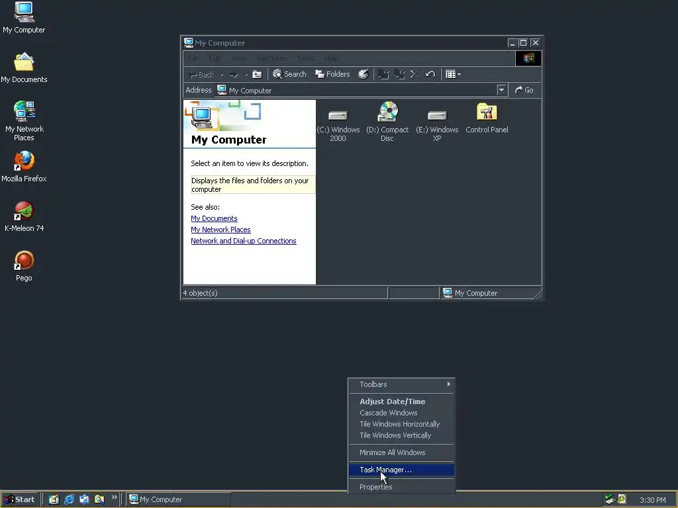Open Task Manager from context menu

[402, 470]
